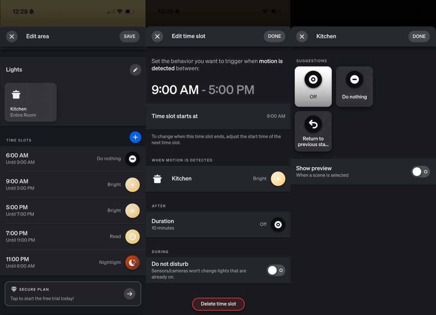Choose Return to previous state suggestion
Screen dimensions: 436x315
pyautogui.click(x=313, y=125)
